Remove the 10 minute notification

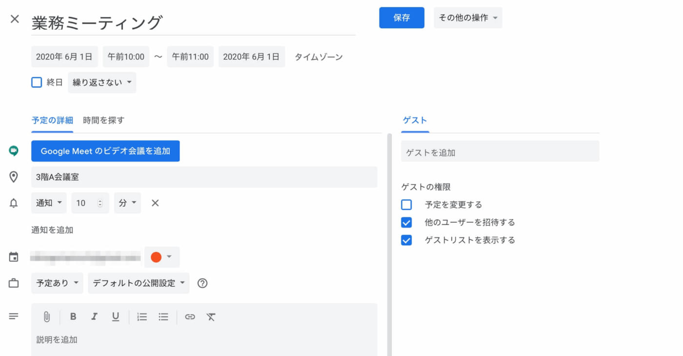tap(155, 203)
